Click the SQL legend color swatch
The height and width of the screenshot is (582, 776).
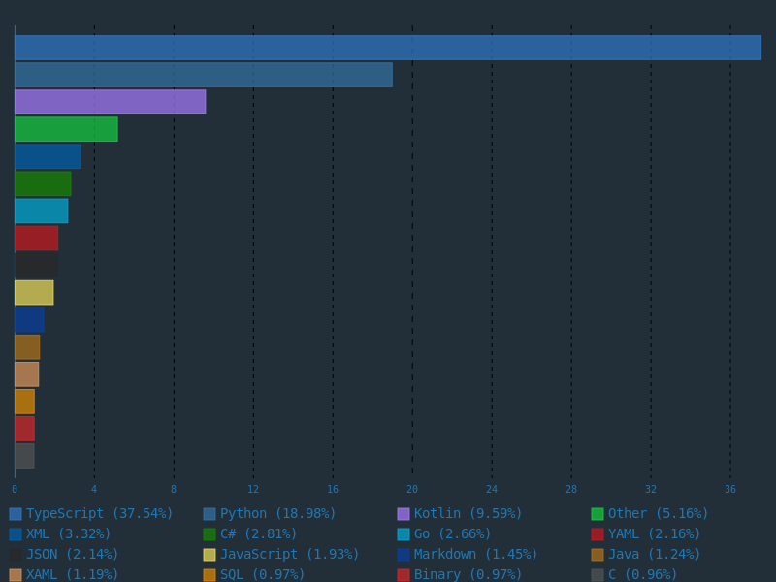pos(210,575)
